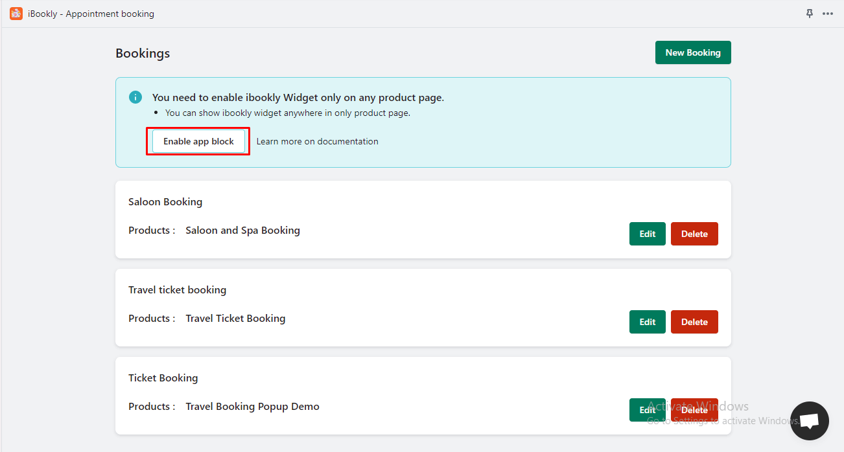This screenshot has width=844, height=452.
Task: Click the iBookly app logo icon
Action: pyautogui.click(x=16, y=14)
